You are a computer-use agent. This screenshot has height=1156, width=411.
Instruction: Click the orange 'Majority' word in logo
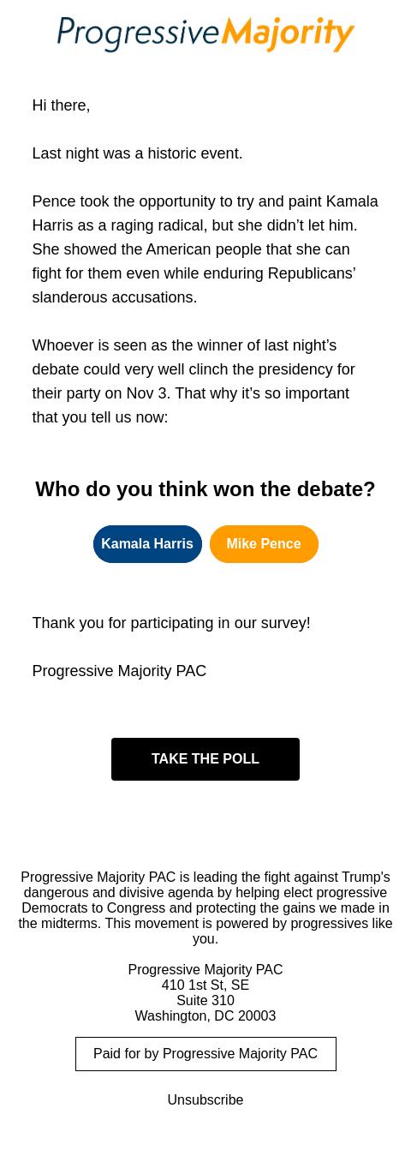coord(288,34)
